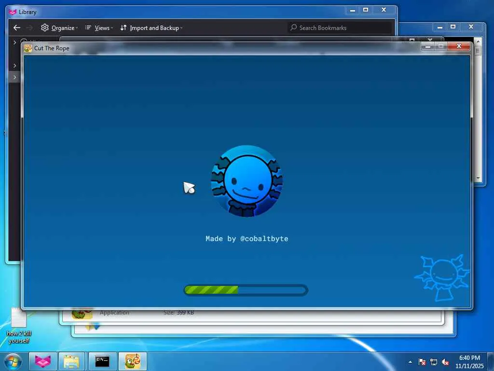Click the Views list icon
This screenshot has width=494, height=371.
[88, 28]
